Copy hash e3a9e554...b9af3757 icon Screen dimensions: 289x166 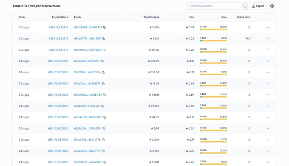pyautogui.click(x=104, y=151)
